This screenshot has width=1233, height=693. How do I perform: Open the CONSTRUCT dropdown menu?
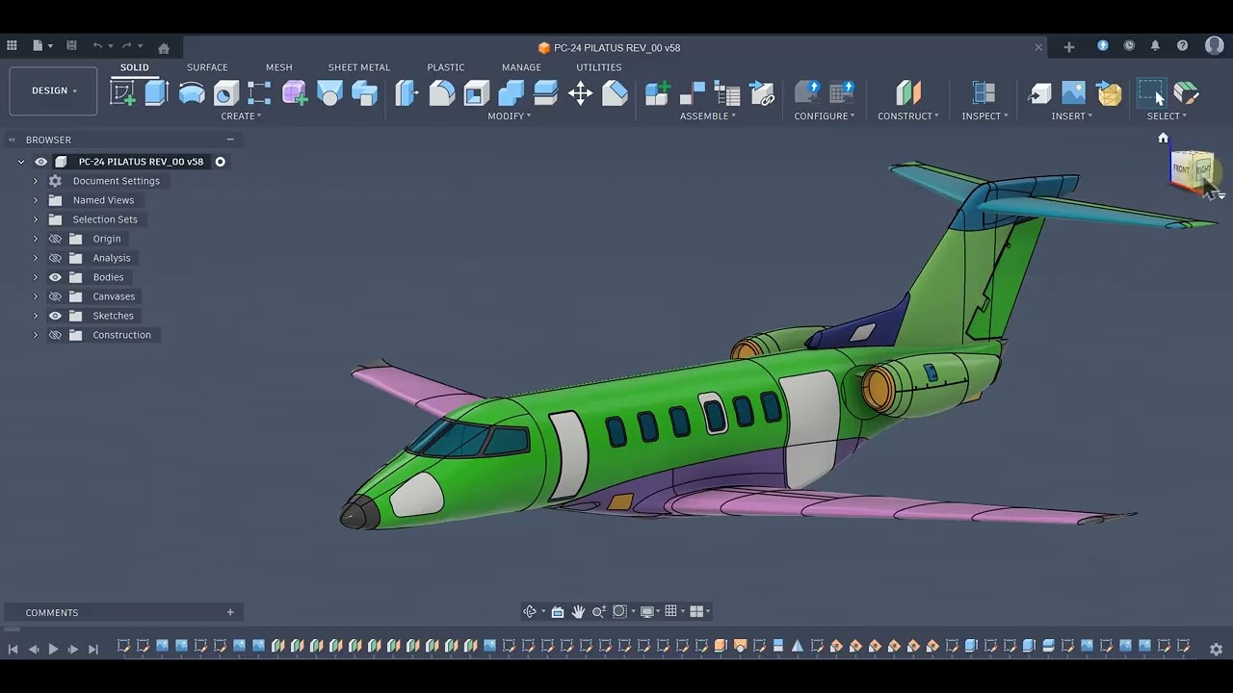click(x=907, y=115)
